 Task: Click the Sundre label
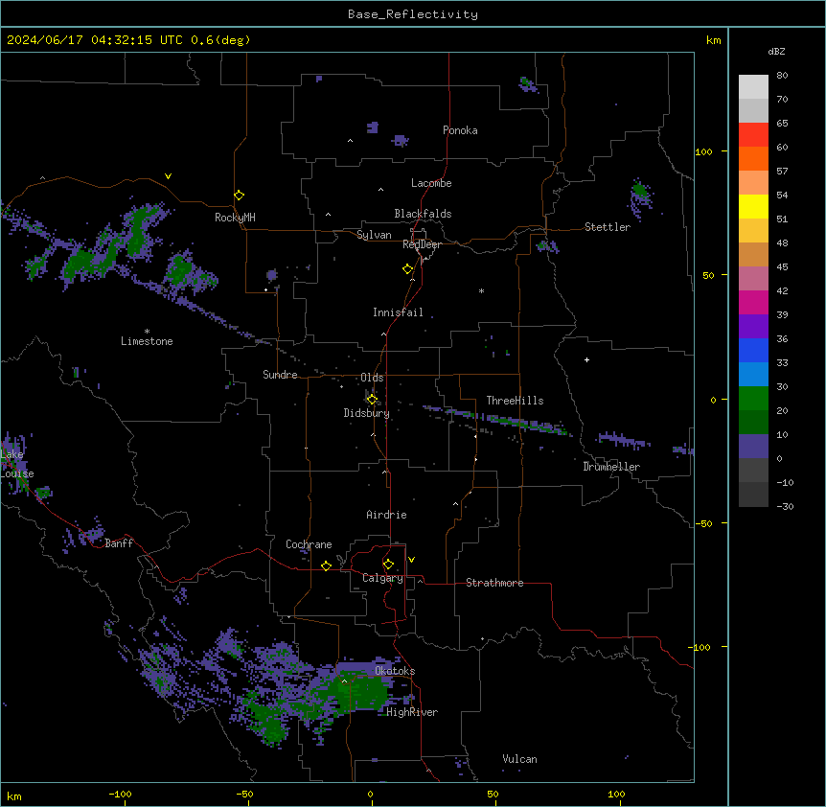(x=280, y=375)
